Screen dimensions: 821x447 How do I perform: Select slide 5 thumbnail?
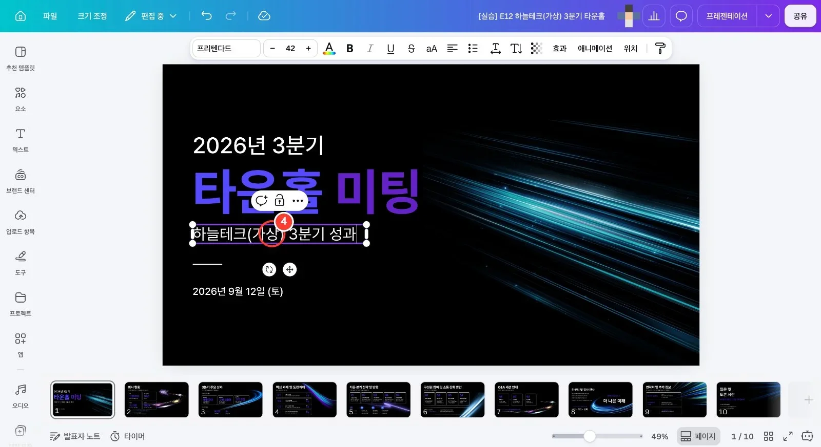click(x=379, y=399)
